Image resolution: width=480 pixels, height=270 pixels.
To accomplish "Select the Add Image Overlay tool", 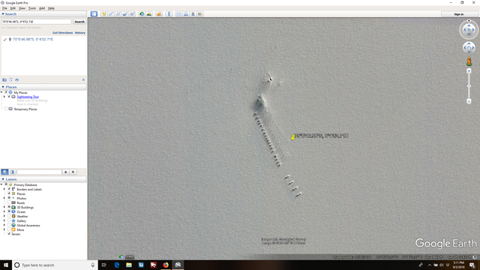I will pos(125,14).
